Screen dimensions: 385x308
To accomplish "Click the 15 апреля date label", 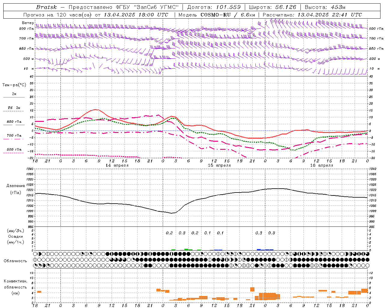I will point(219,165).
